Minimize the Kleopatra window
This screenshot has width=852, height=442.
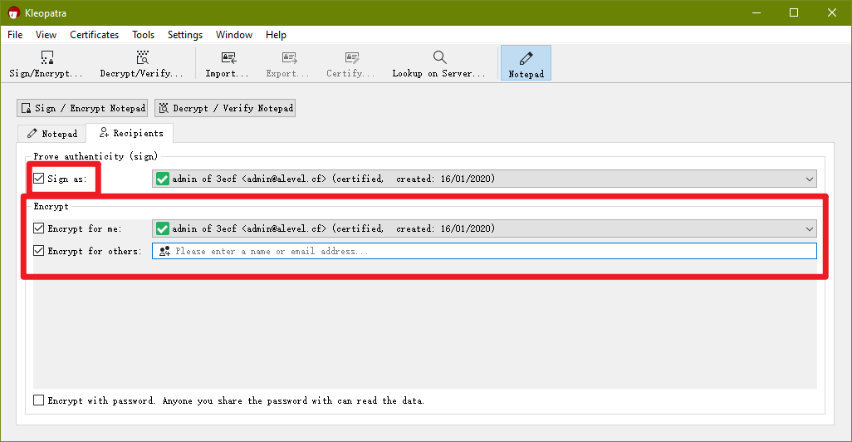[x=757, y=12]
